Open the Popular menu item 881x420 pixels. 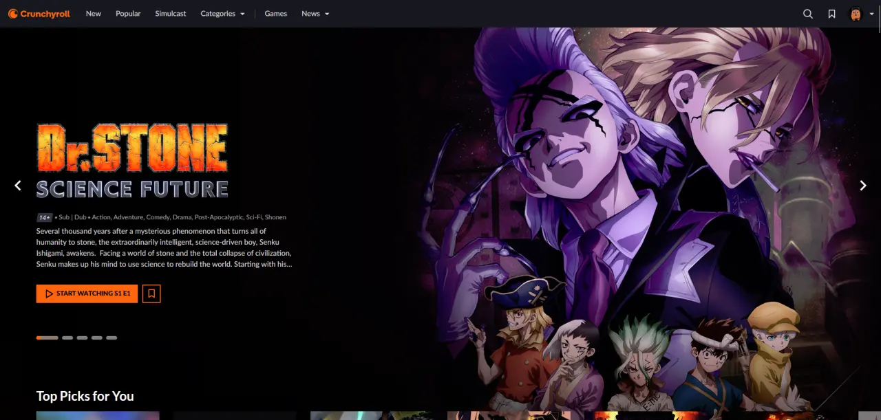(128, 14)
